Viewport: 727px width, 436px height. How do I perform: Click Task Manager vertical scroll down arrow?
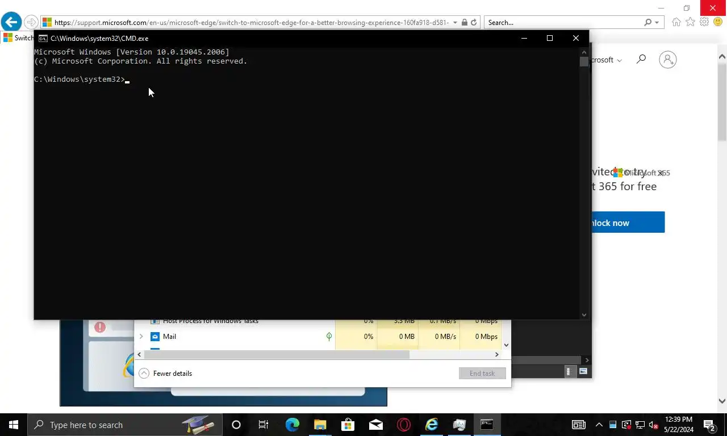tap(506, 345)
